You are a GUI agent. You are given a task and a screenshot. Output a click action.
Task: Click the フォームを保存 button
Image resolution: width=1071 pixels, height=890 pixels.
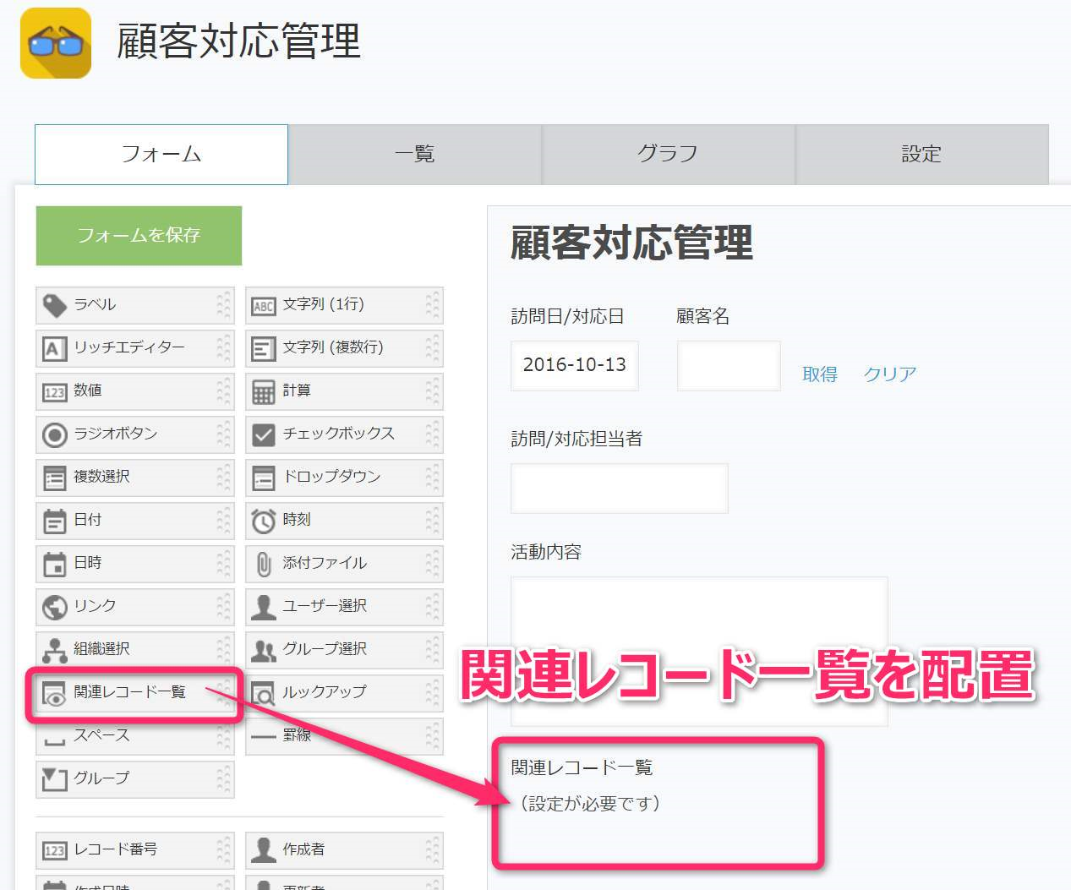pos(139,236)
